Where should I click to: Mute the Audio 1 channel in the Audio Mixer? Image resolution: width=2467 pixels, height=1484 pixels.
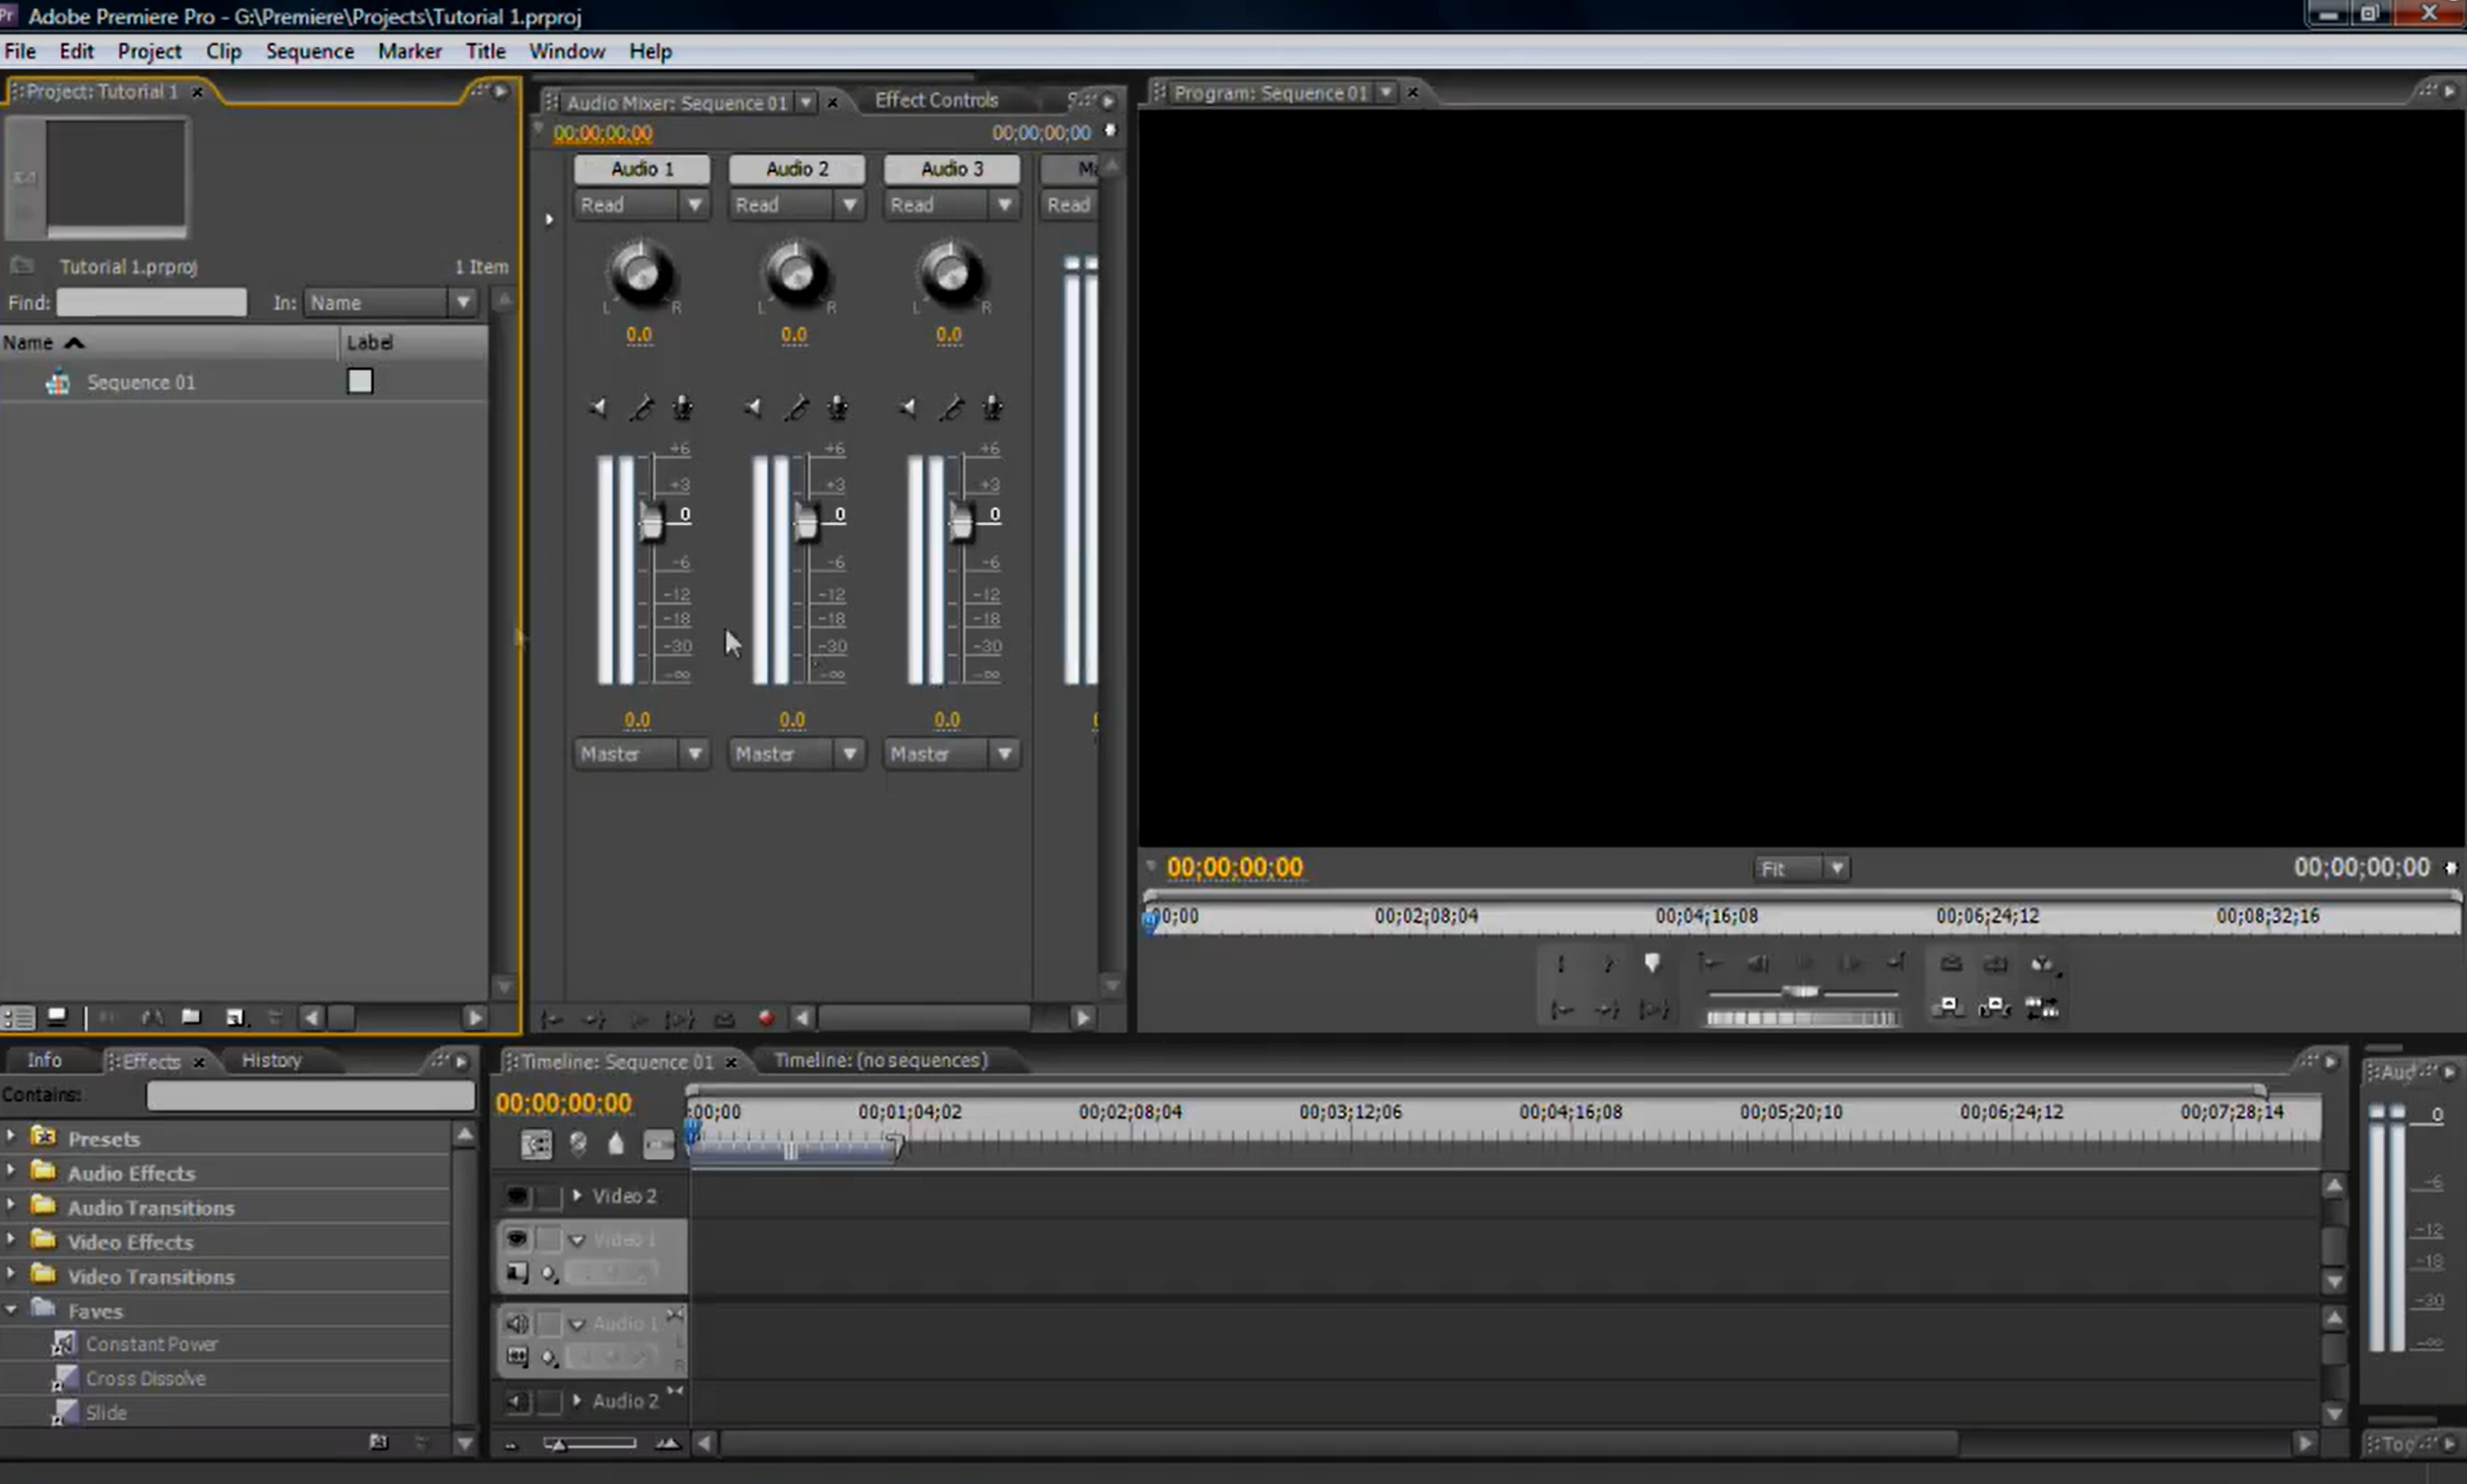[598, 408]
